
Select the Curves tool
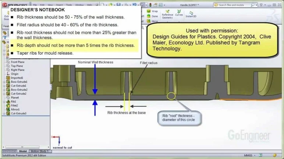(179, 13)
